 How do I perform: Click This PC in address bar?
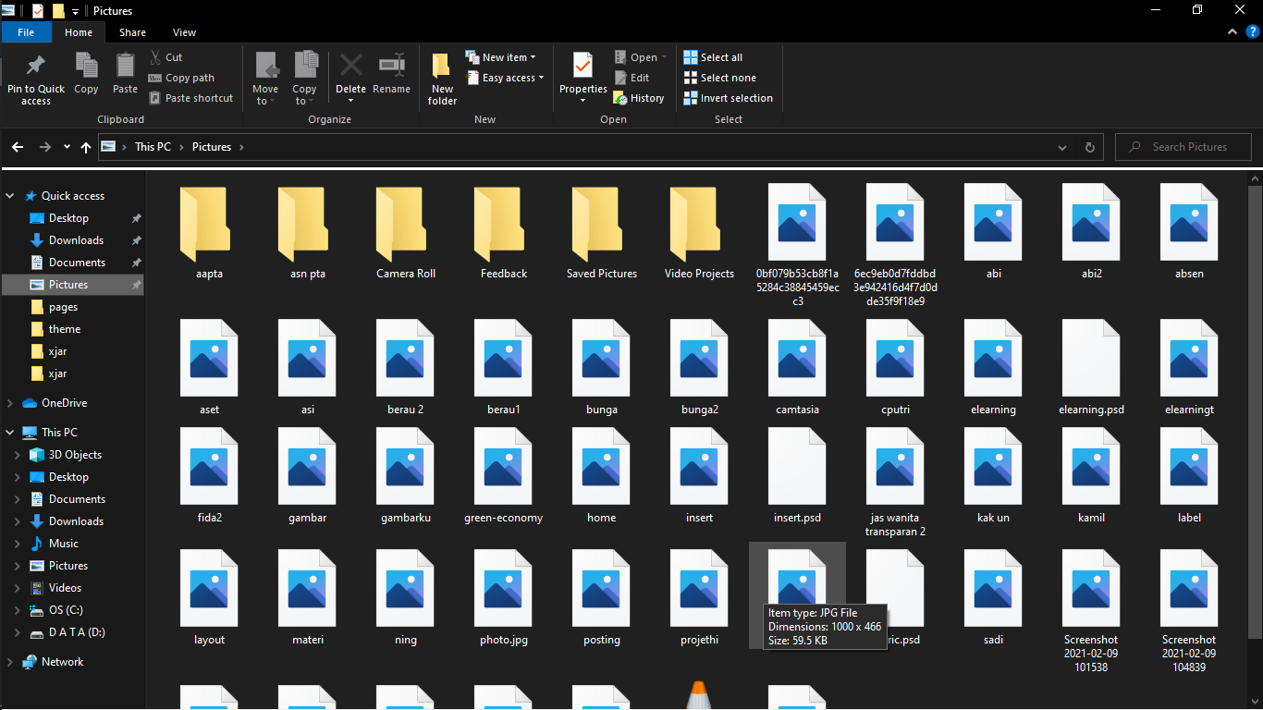point(153,147)
